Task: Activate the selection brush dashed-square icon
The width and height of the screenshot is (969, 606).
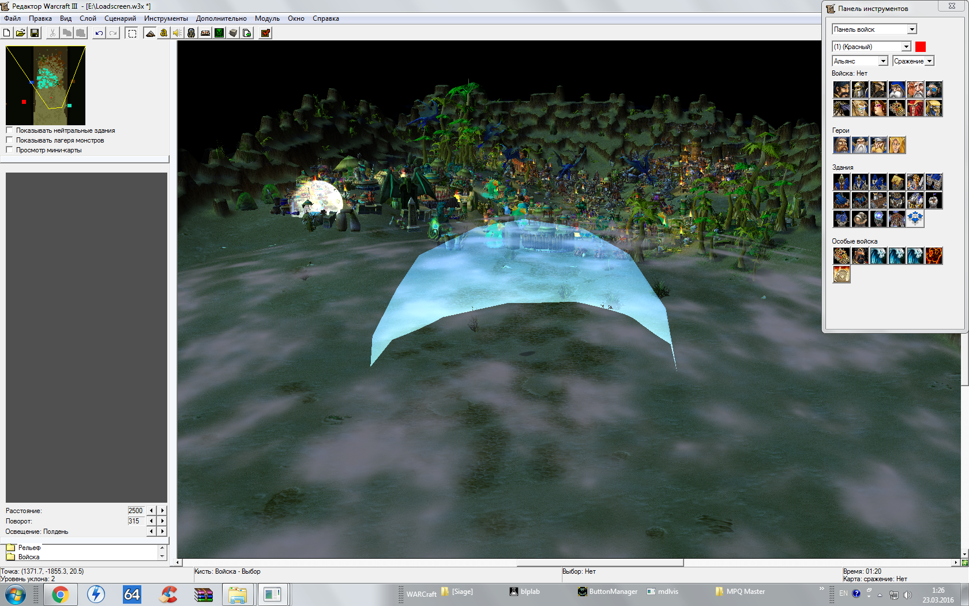Action: [x=132, y=33]
